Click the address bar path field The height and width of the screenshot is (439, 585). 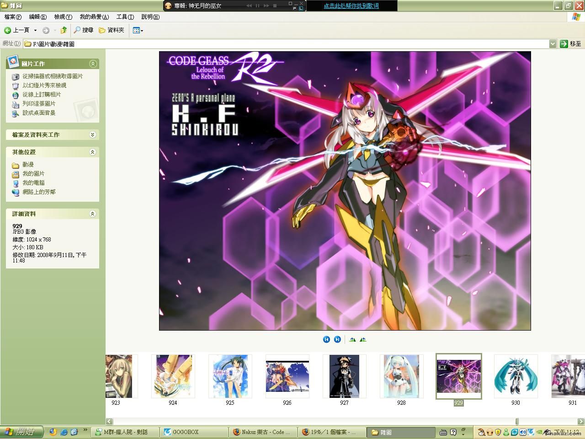point(286,44)
